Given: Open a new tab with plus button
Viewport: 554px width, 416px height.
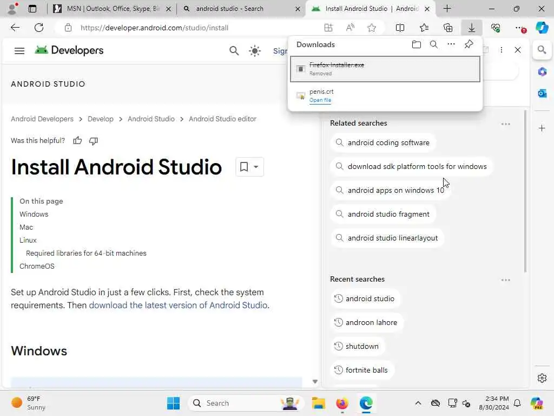Looking at the screenshot, I should (x=447, y=9).
